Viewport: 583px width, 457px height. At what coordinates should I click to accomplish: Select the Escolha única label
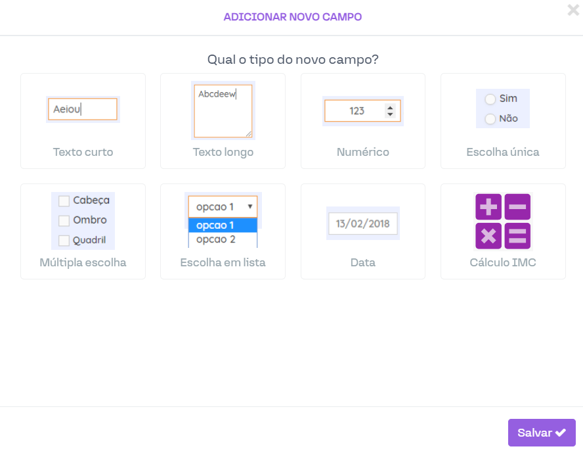tap(503, 153)
